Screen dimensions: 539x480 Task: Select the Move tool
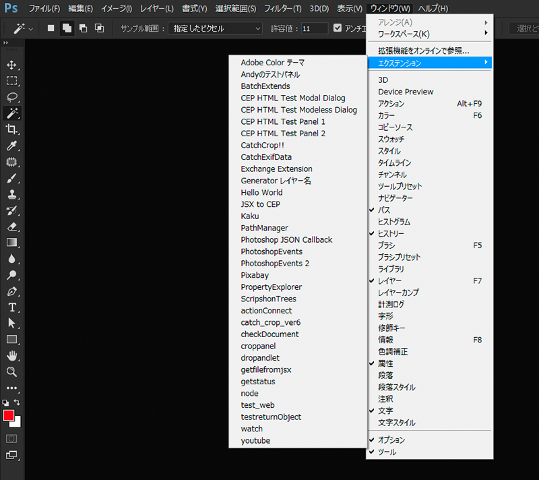[x=11, y=65]
